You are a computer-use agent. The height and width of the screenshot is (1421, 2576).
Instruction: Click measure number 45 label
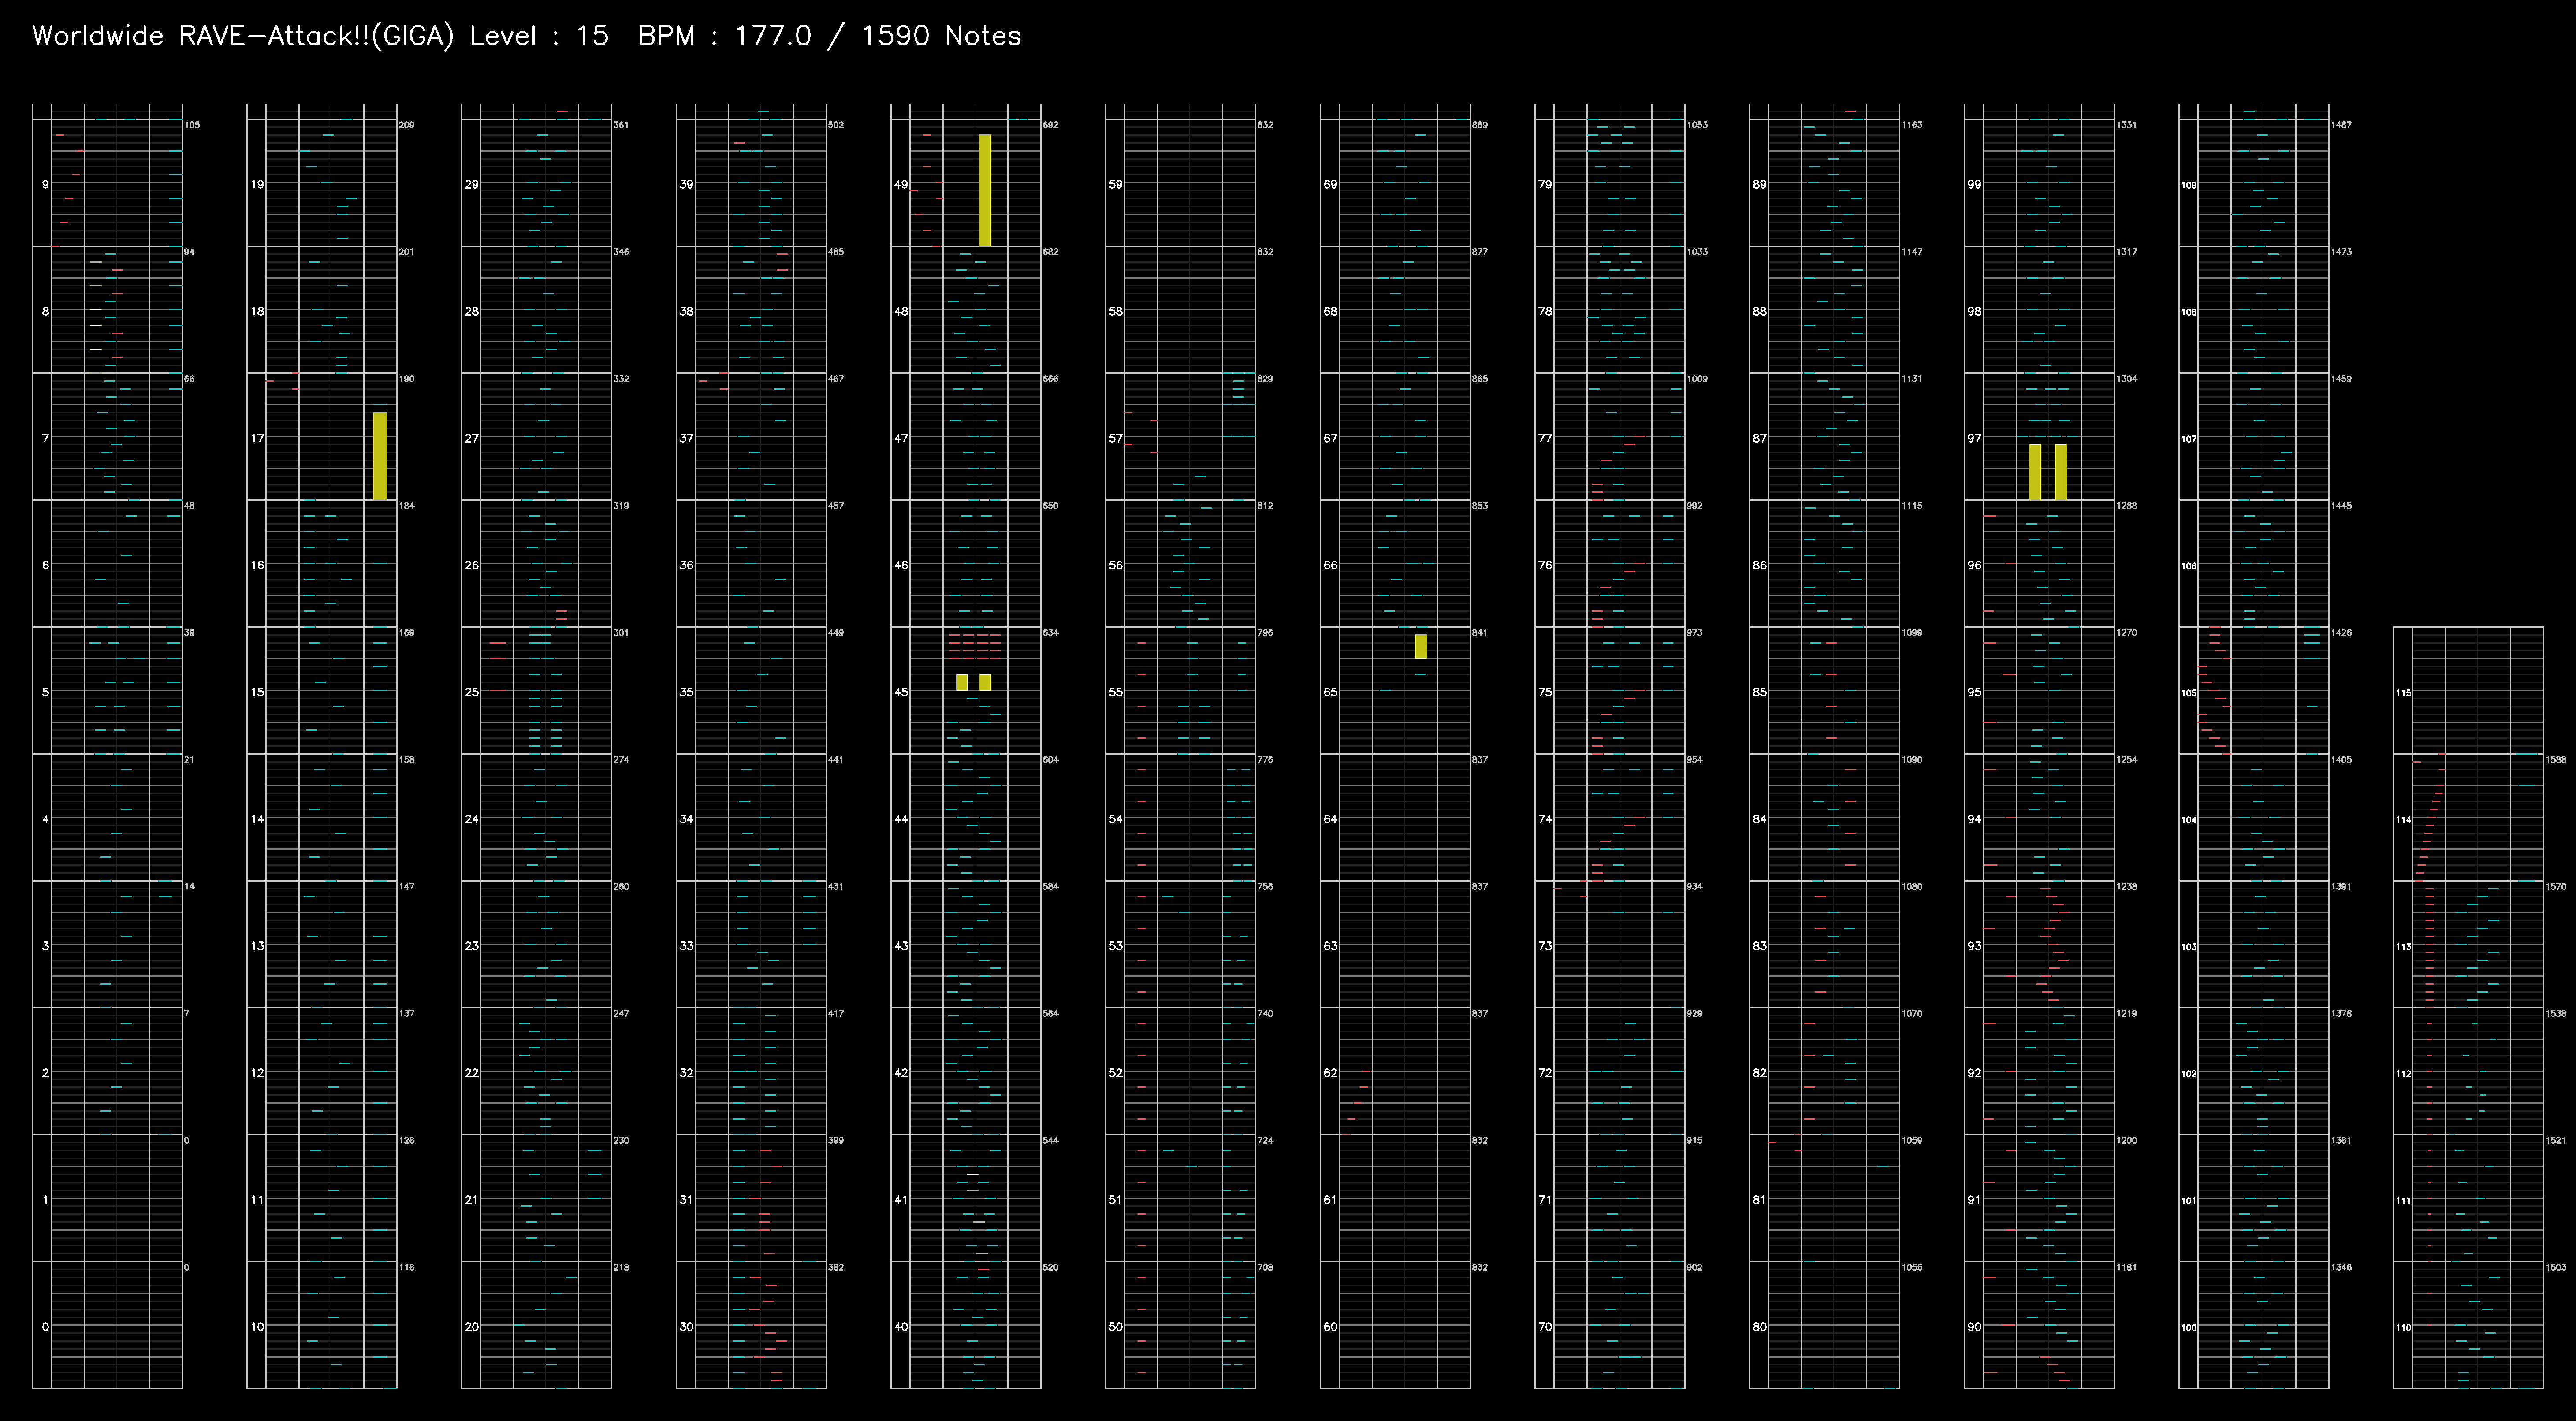901,692
